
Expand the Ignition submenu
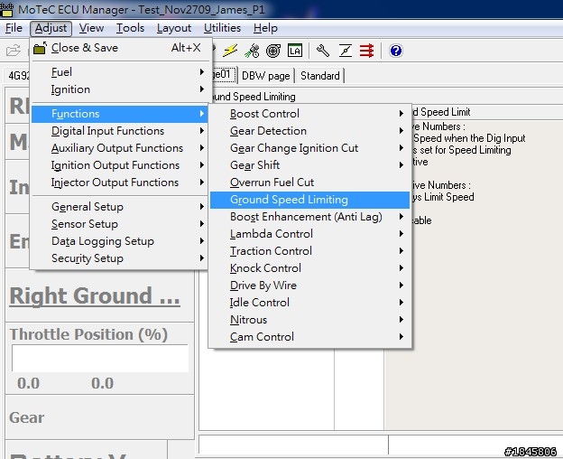coord(120,89)
